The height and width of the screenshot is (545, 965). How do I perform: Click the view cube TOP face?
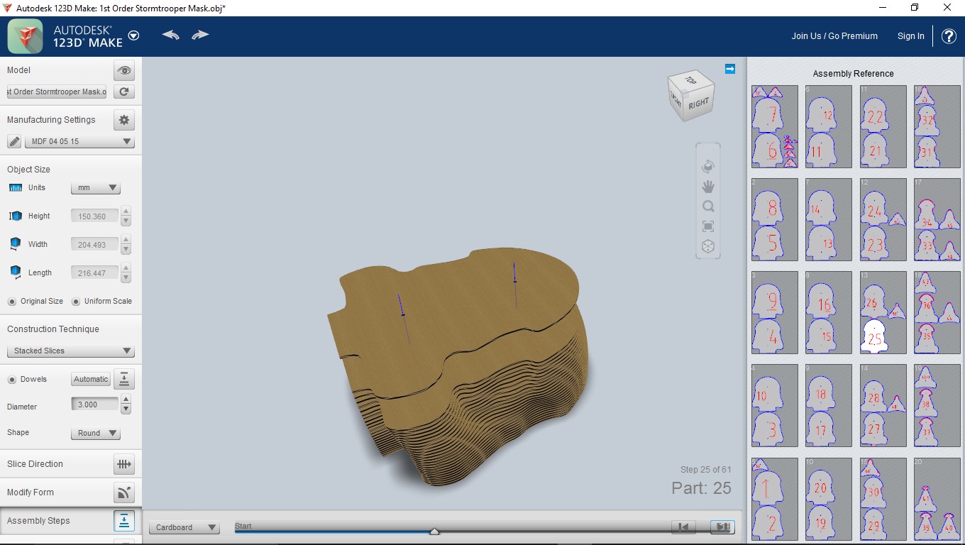[690, 80]
